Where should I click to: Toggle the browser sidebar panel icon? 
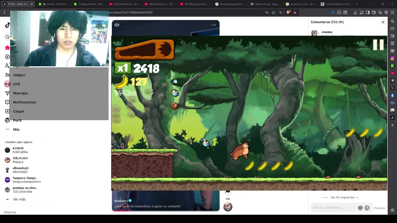pos(368,12)
